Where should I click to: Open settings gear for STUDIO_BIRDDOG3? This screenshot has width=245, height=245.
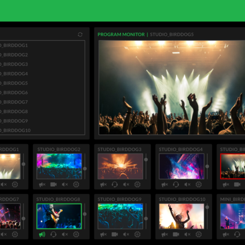[137, 184]
